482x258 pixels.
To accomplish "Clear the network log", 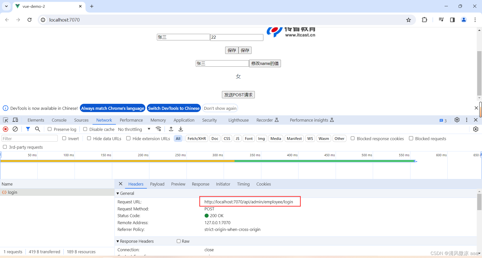I will point(15,129).
